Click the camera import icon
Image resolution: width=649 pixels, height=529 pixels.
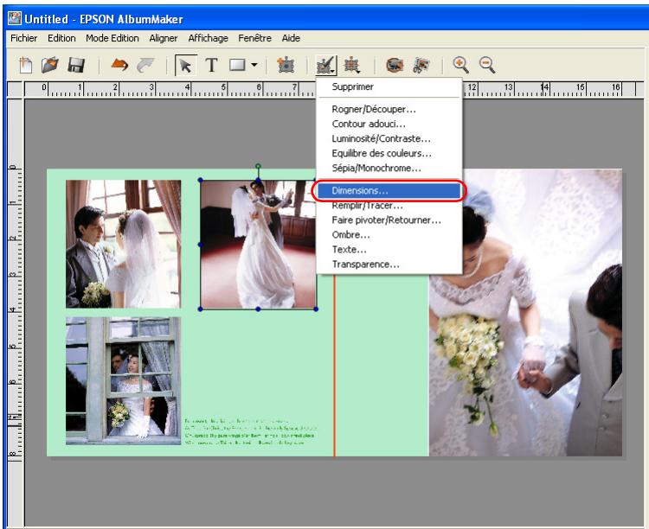coord(395,65)
